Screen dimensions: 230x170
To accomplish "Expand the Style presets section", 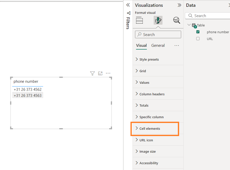I will pyautogui.click(x=158, y=59).
